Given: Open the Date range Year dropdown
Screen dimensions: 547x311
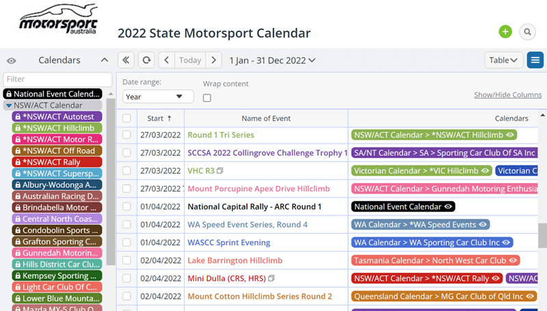Looking at the screenshot, I should 158,97.
